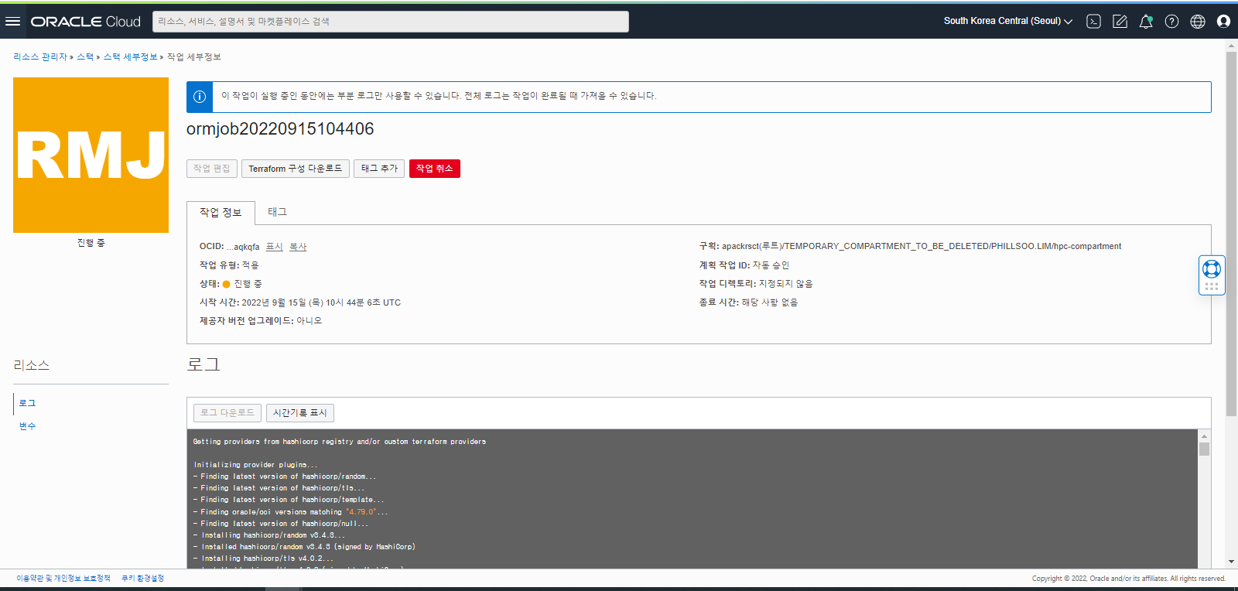1238x591 pixels.
Task: Select 로그 in the resources sidebar
Action: point(28,403)
